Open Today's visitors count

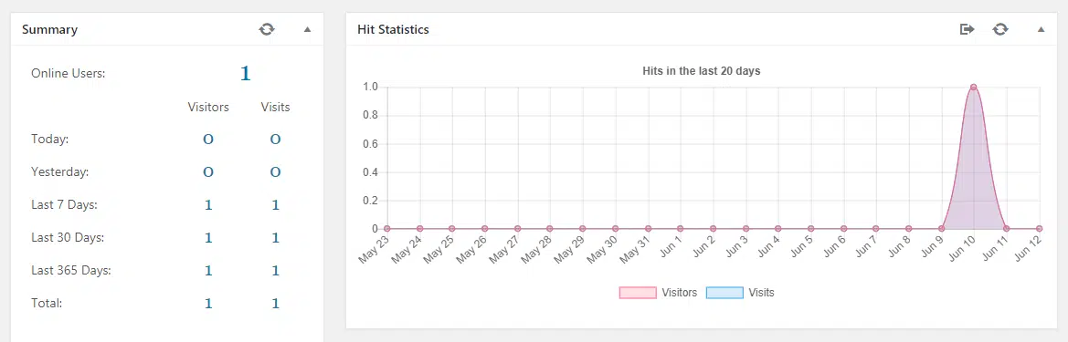click(208, 140)
